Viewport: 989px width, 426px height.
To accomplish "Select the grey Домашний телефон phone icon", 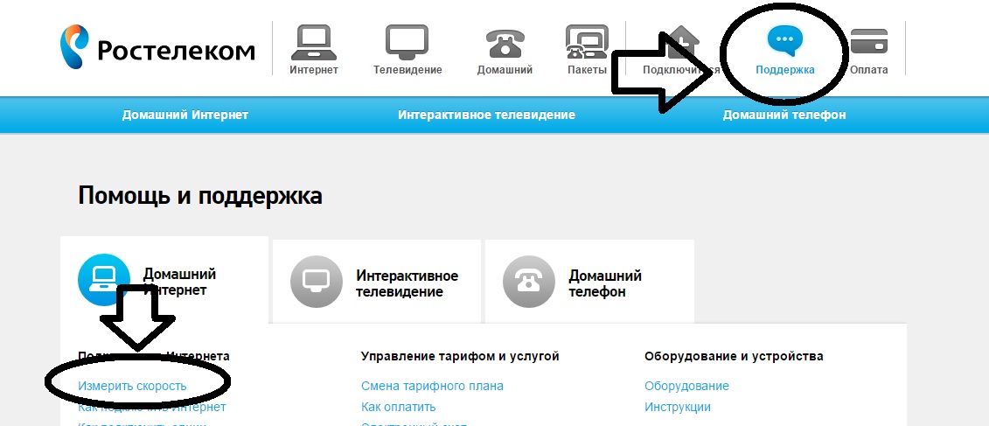I will tap(529, 282).
